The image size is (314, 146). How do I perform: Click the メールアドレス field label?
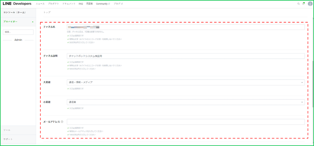click(x=52, y=122)
